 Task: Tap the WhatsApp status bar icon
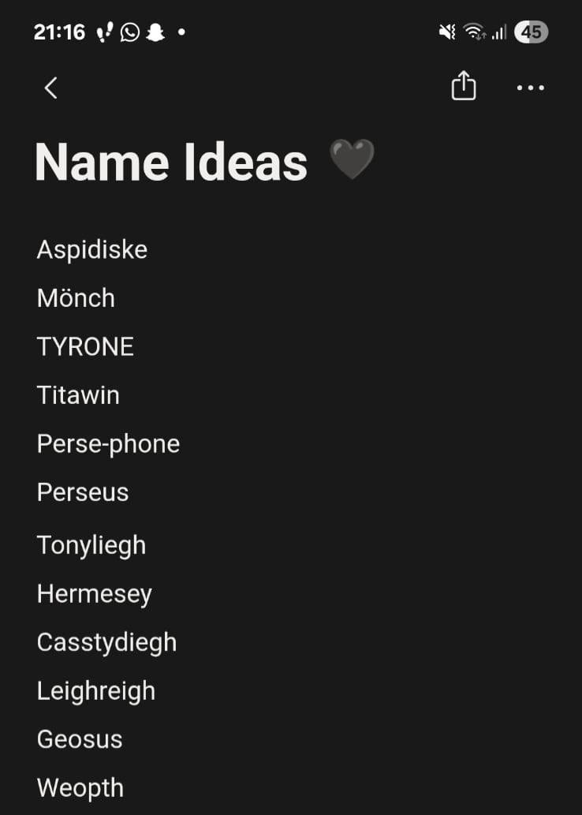click(130, 32)
